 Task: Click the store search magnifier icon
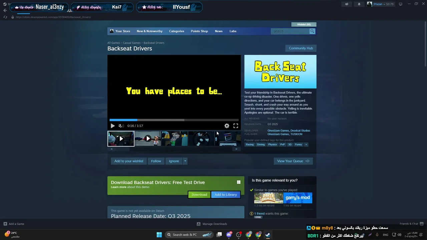tap(312, 31)
